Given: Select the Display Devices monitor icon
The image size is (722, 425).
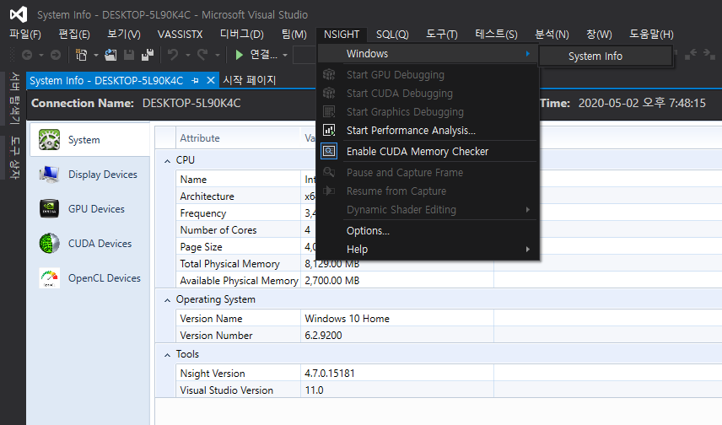Looking at the screenshot, I should 49,175.
